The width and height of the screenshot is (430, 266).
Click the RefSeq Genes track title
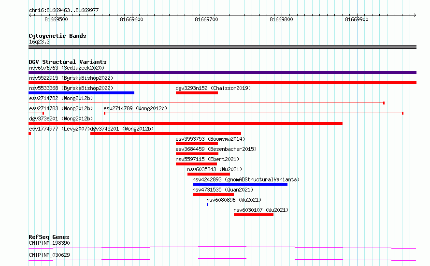click(49, 237)
